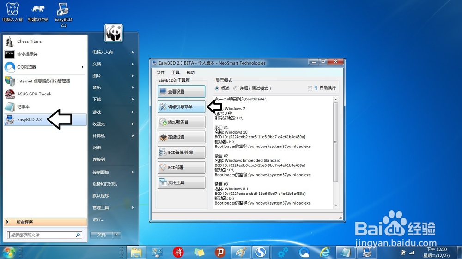Enable the 自动换行 checkbox
Image resolution: width=462 pixels, height=259 pixels.
[x=310, y=88]
